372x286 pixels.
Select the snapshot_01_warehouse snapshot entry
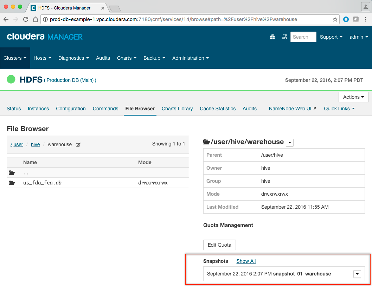(x=284, y=274)
